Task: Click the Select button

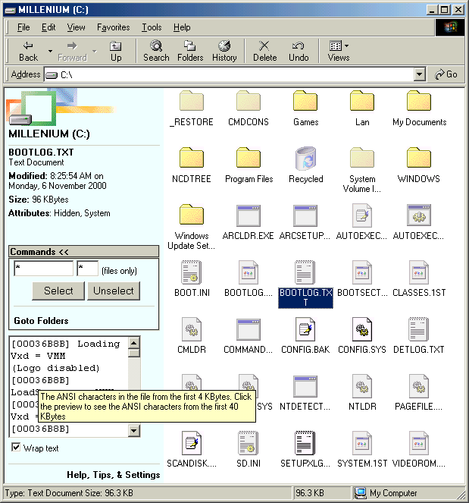Action: pos(58,291)
